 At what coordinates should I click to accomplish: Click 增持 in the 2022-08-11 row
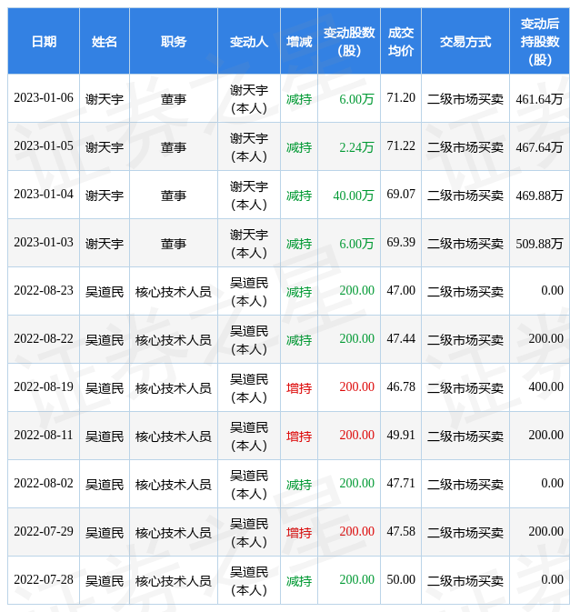[x=299, y=436]
